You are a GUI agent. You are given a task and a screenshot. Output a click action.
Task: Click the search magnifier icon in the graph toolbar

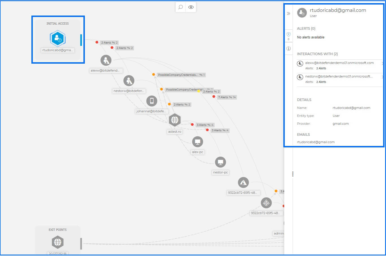point(181,7)
